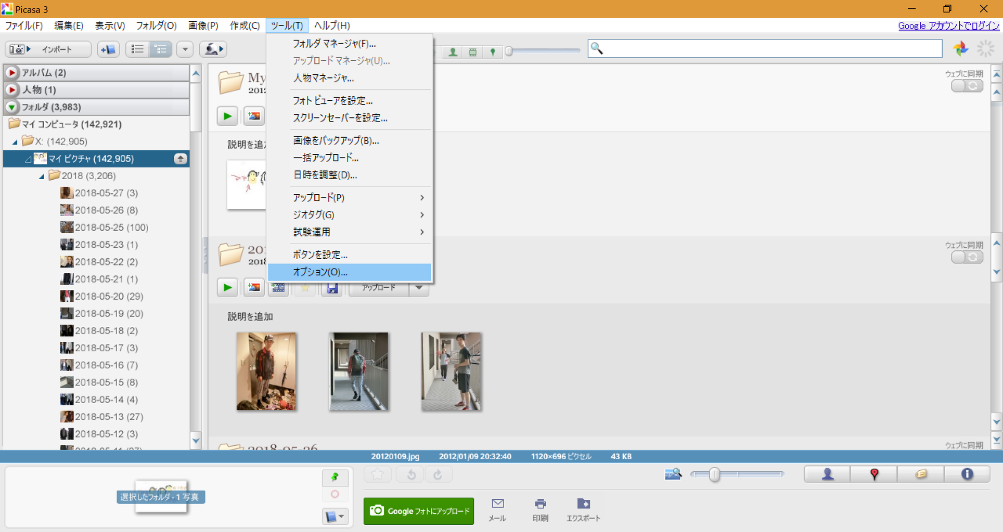Collapse the マイ ピクチャ tree node
Screen dimensions: 1003x532
[28, 159]
